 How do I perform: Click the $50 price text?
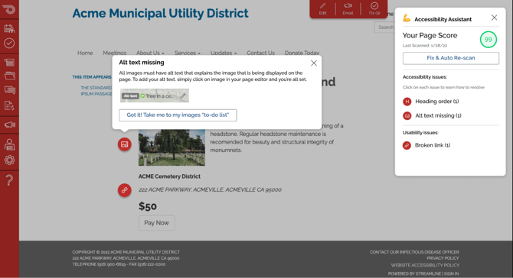pyautogui.click(x=148, y=206)
